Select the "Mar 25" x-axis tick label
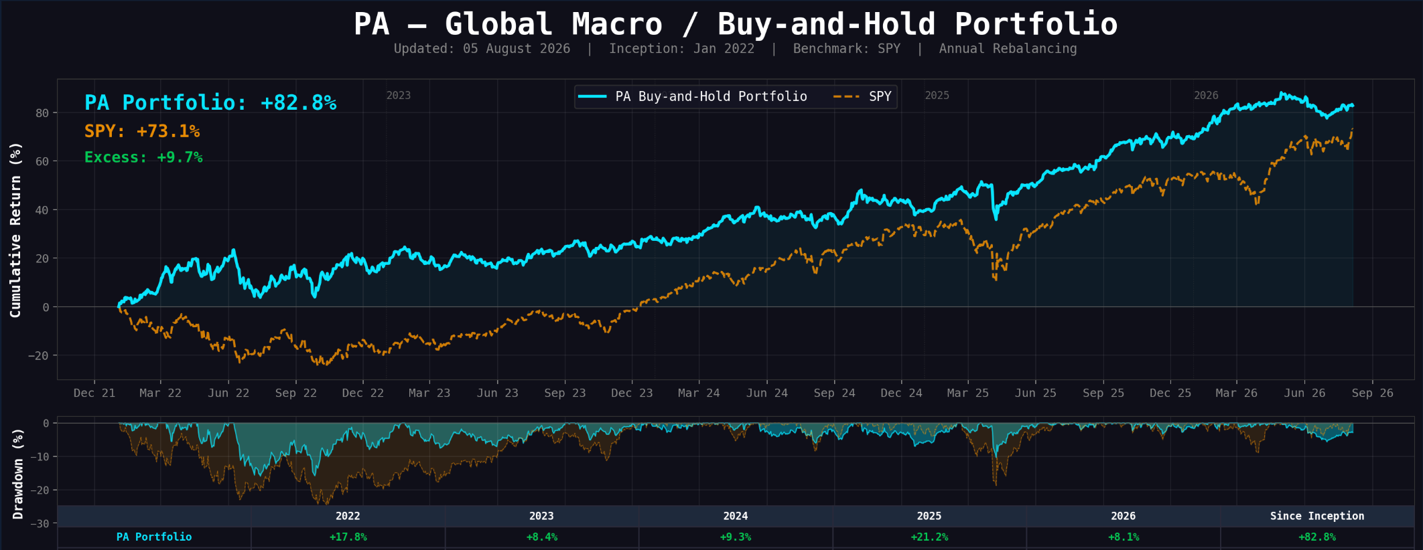1423x550 pixels. point(968,393)
